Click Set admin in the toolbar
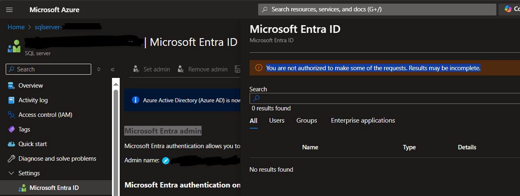 point(151,69)
